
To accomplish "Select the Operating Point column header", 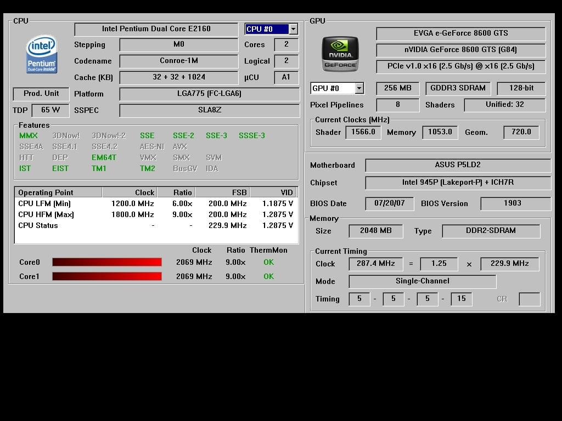I will coord(58,192).
